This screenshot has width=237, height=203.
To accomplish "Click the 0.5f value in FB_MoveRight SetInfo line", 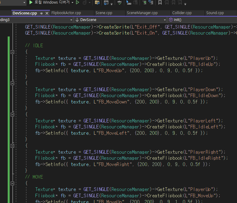I will pos(195,165).
